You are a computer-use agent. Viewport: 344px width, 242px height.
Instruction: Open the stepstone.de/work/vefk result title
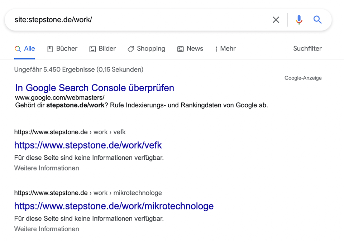88,145
